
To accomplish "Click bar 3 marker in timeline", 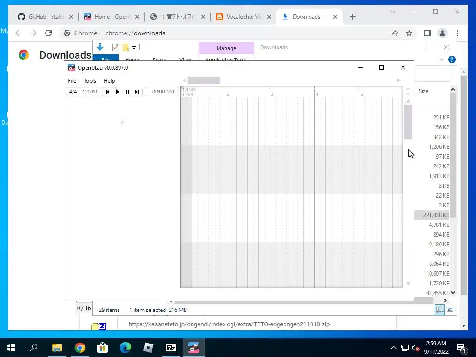I will click(x=272, y=94).
